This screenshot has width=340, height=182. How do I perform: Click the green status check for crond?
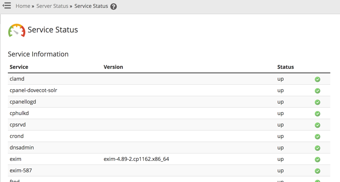click(317, 136)
